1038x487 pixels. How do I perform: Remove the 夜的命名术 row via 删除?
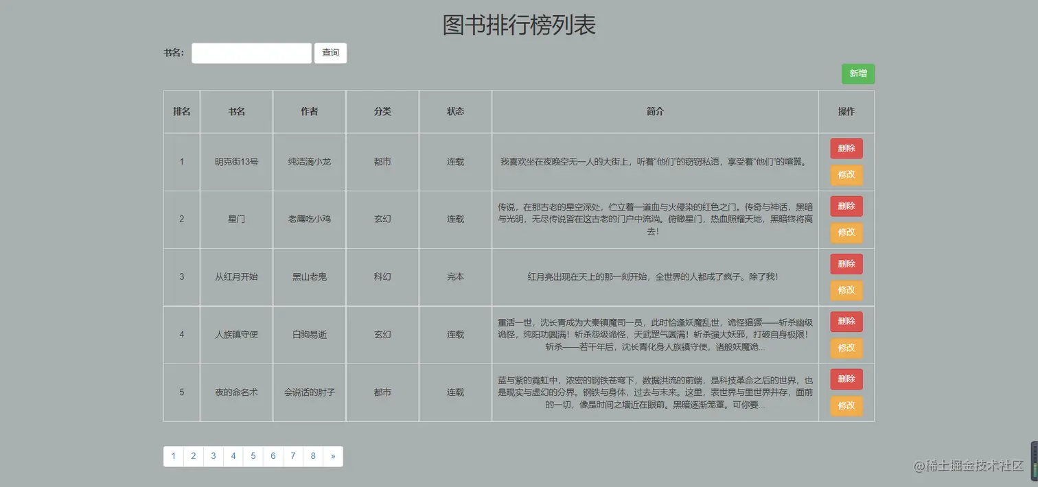click(846, 379)
